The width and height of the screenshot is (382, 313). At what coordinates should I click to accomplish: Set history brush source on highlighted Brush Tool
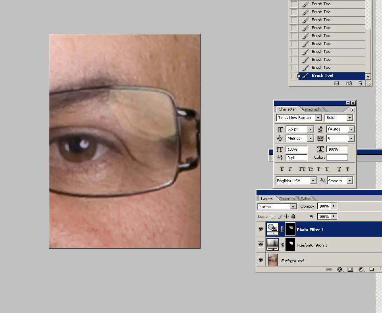click(x=294, y=76)
